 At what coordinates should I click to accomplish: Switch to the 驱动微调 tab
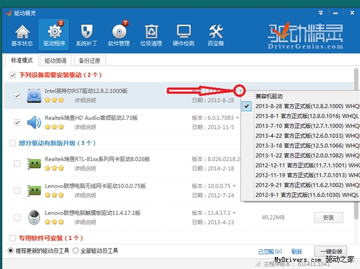tap(56, 61)
